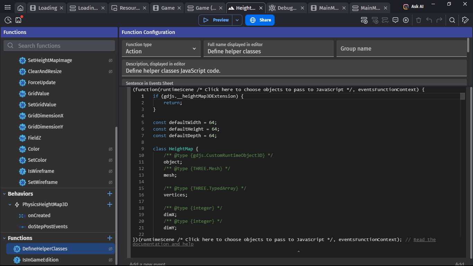Viewport: 473px width, 266px height.
Task: Collapse the PhysicsHeightMap3D behavior tree
Action: [x=10, y=205]
